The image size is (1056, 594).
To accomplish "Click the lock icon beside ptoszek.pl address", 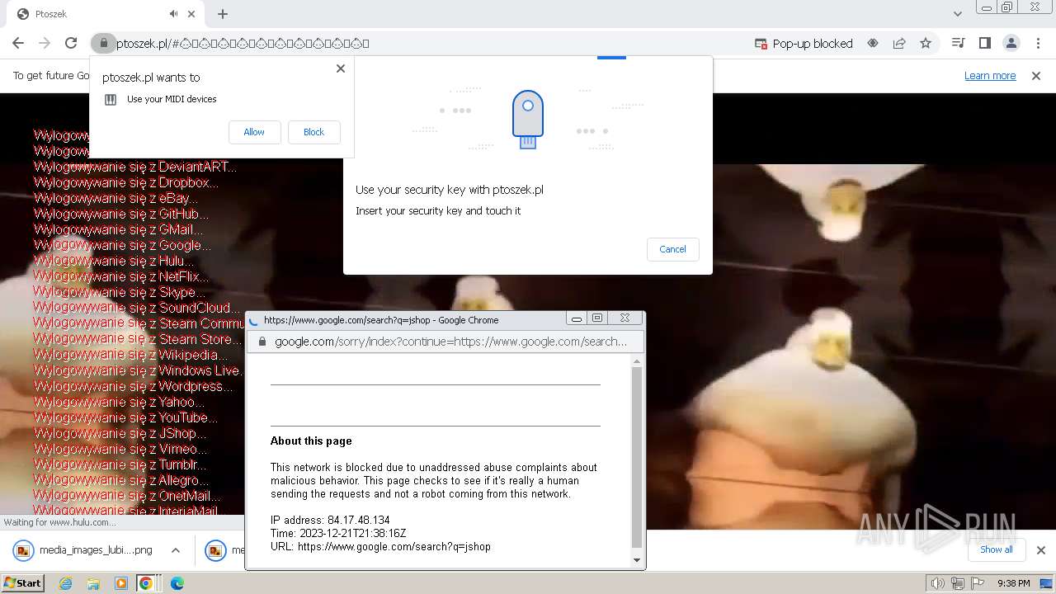I will (x=103, y=43).
